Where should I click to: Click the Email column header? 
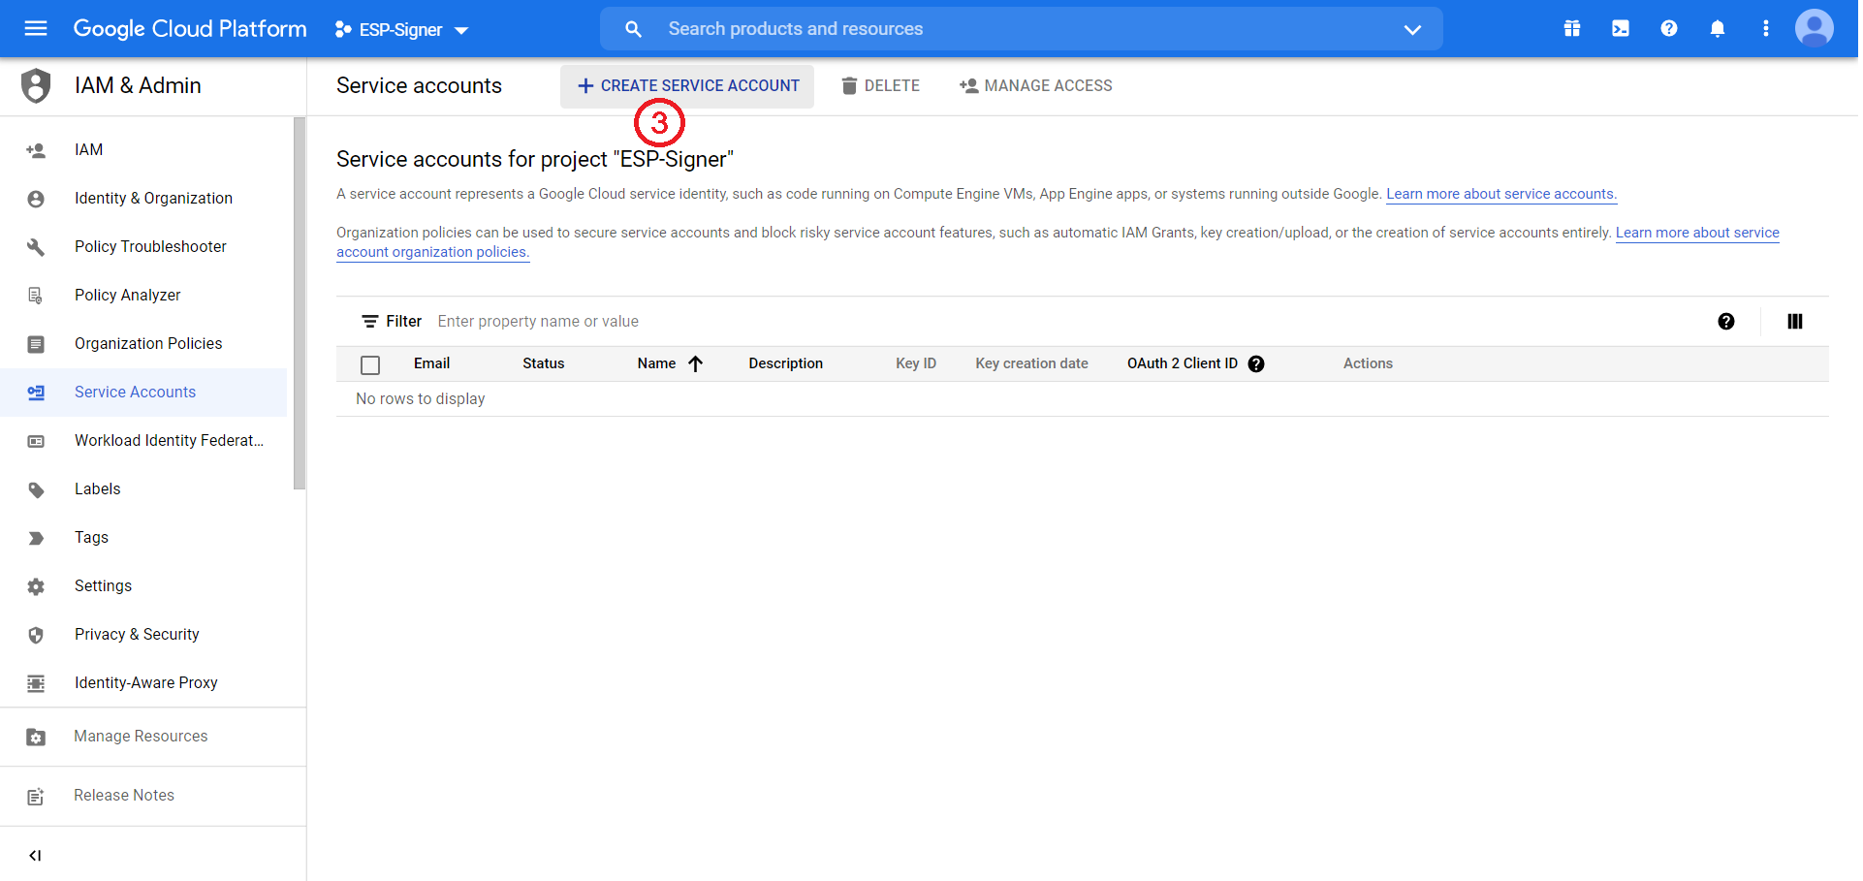click(432, 363)
